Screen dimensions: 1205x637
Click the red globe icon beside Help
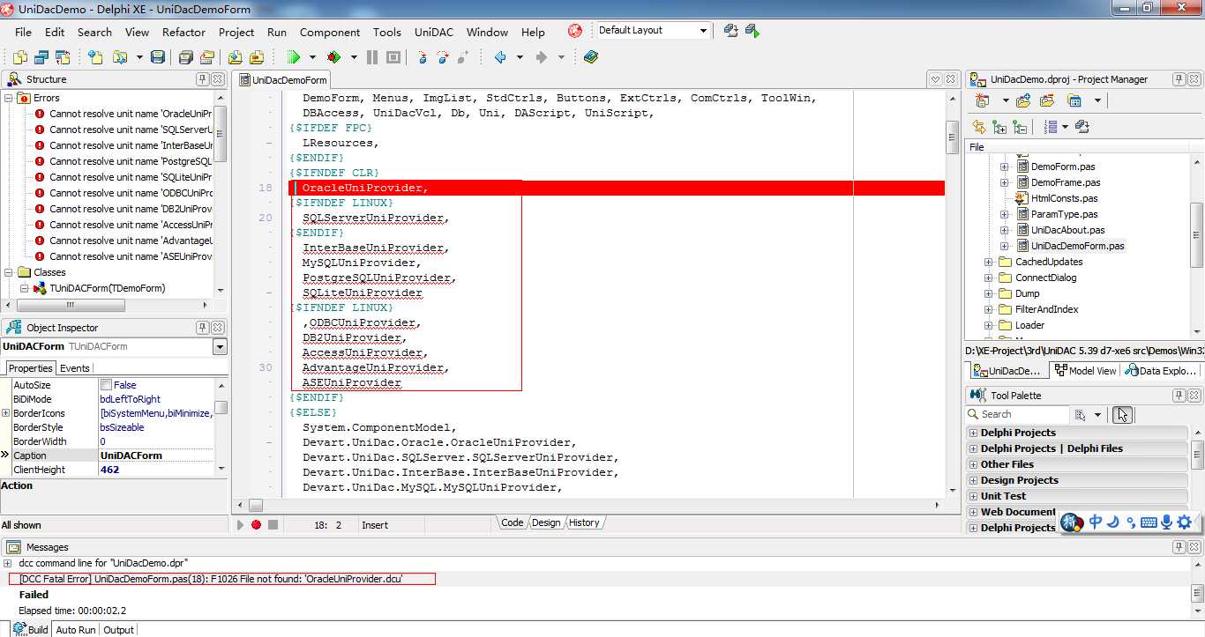point(575,31)
